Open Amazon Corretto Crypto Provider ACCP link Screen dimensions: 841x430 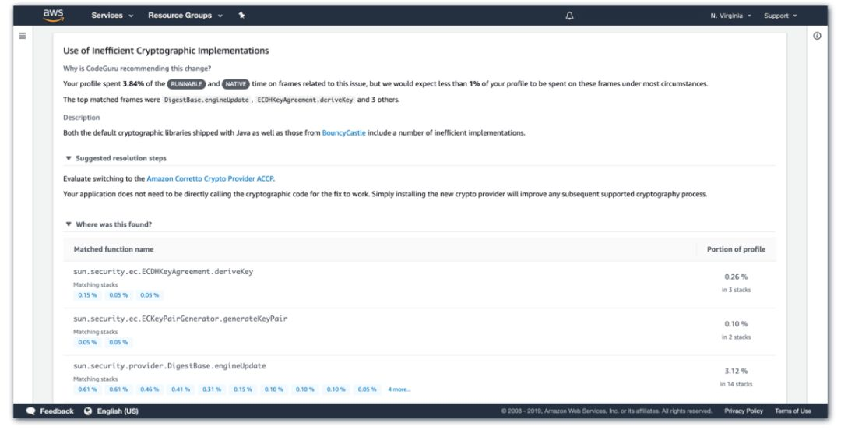tap(210, 178)
